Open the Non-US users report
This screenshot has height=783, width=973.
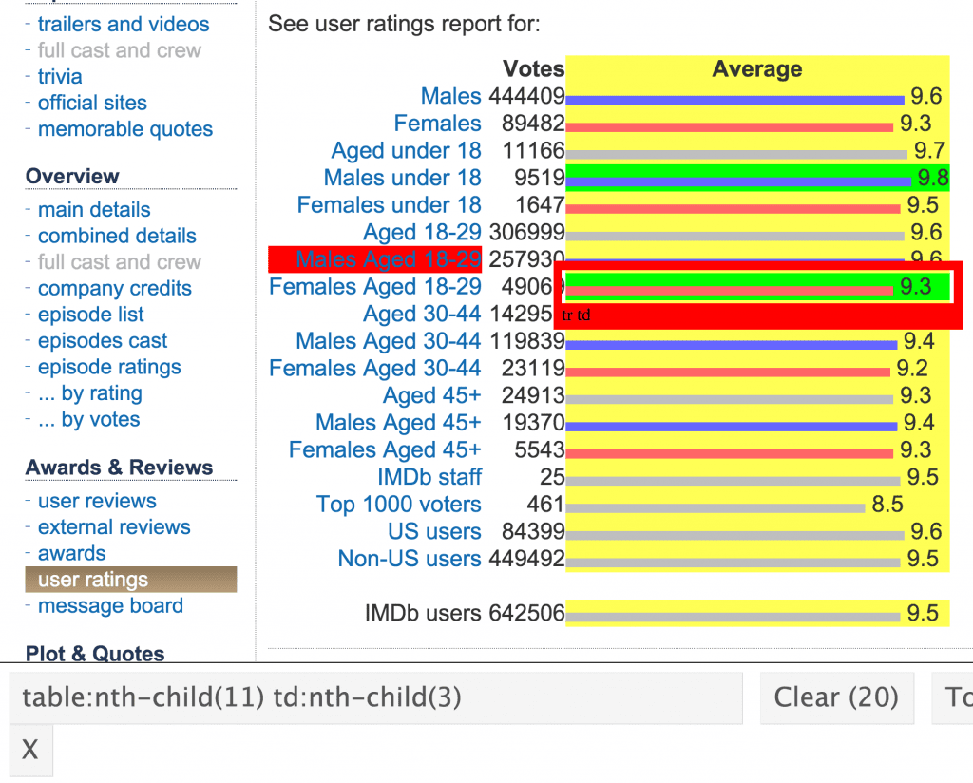coord(410,559)
